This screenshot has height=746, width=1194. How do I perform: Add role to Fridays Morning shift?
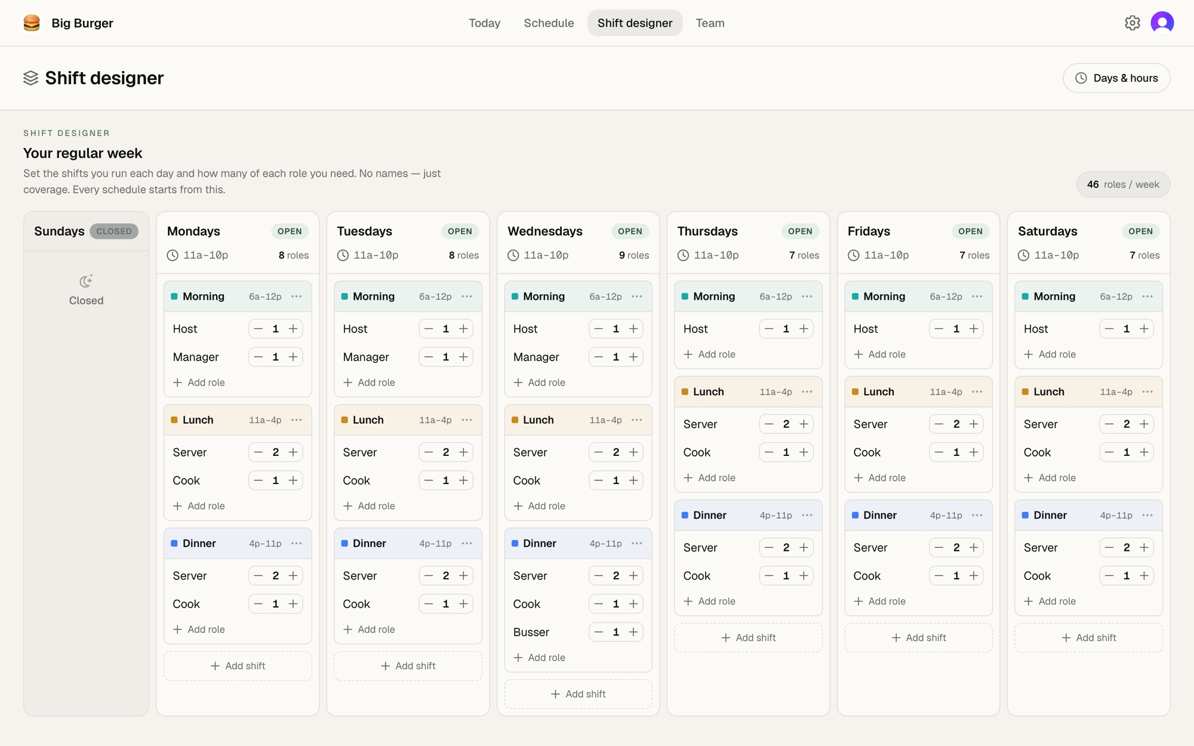tap(879, 354)
